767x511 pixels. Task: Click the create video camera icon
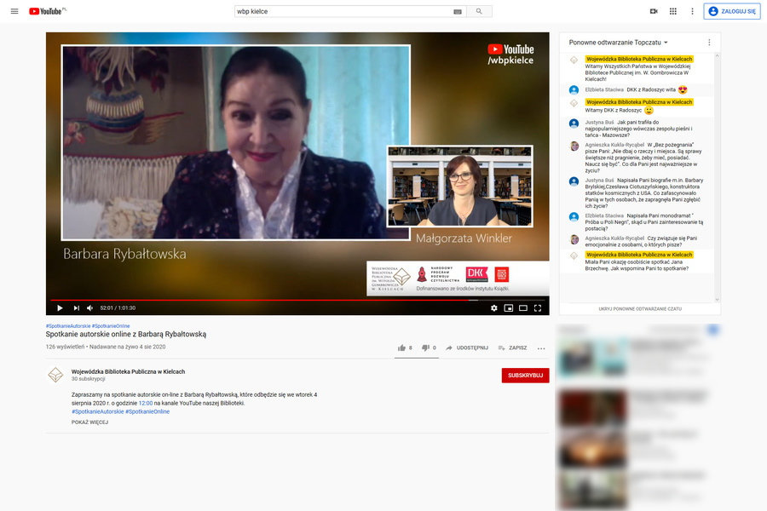coord(654,11)
